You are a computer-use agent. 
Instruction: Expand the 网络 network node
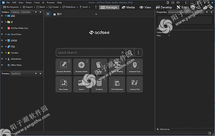6,47
